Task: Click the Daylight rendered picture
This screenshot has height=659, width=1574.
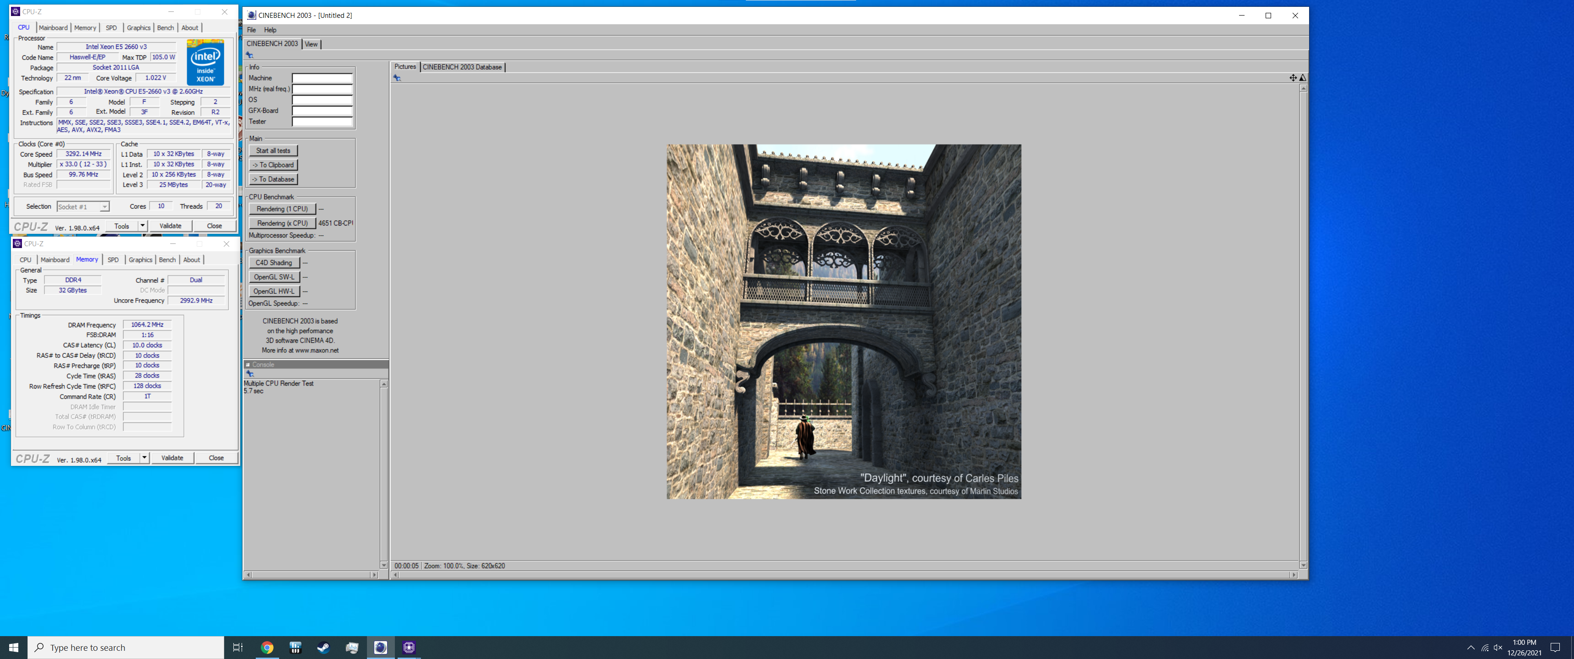Action: pyautogui.click(x=843, y=322)
